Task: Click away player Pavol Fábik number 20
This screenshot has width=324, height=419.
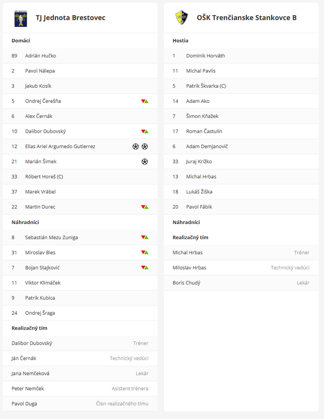Action: pos(199,207)
